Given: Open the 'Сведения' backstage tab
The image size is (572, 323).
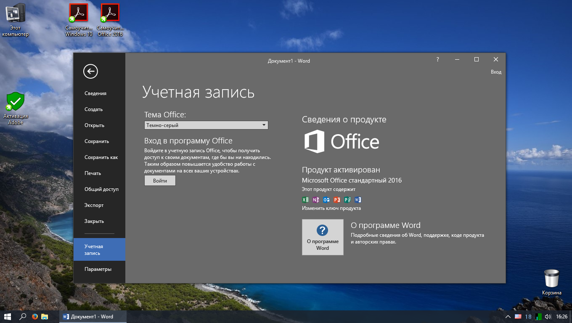Looking at the screenshot, I should click(x=99, y=93).
